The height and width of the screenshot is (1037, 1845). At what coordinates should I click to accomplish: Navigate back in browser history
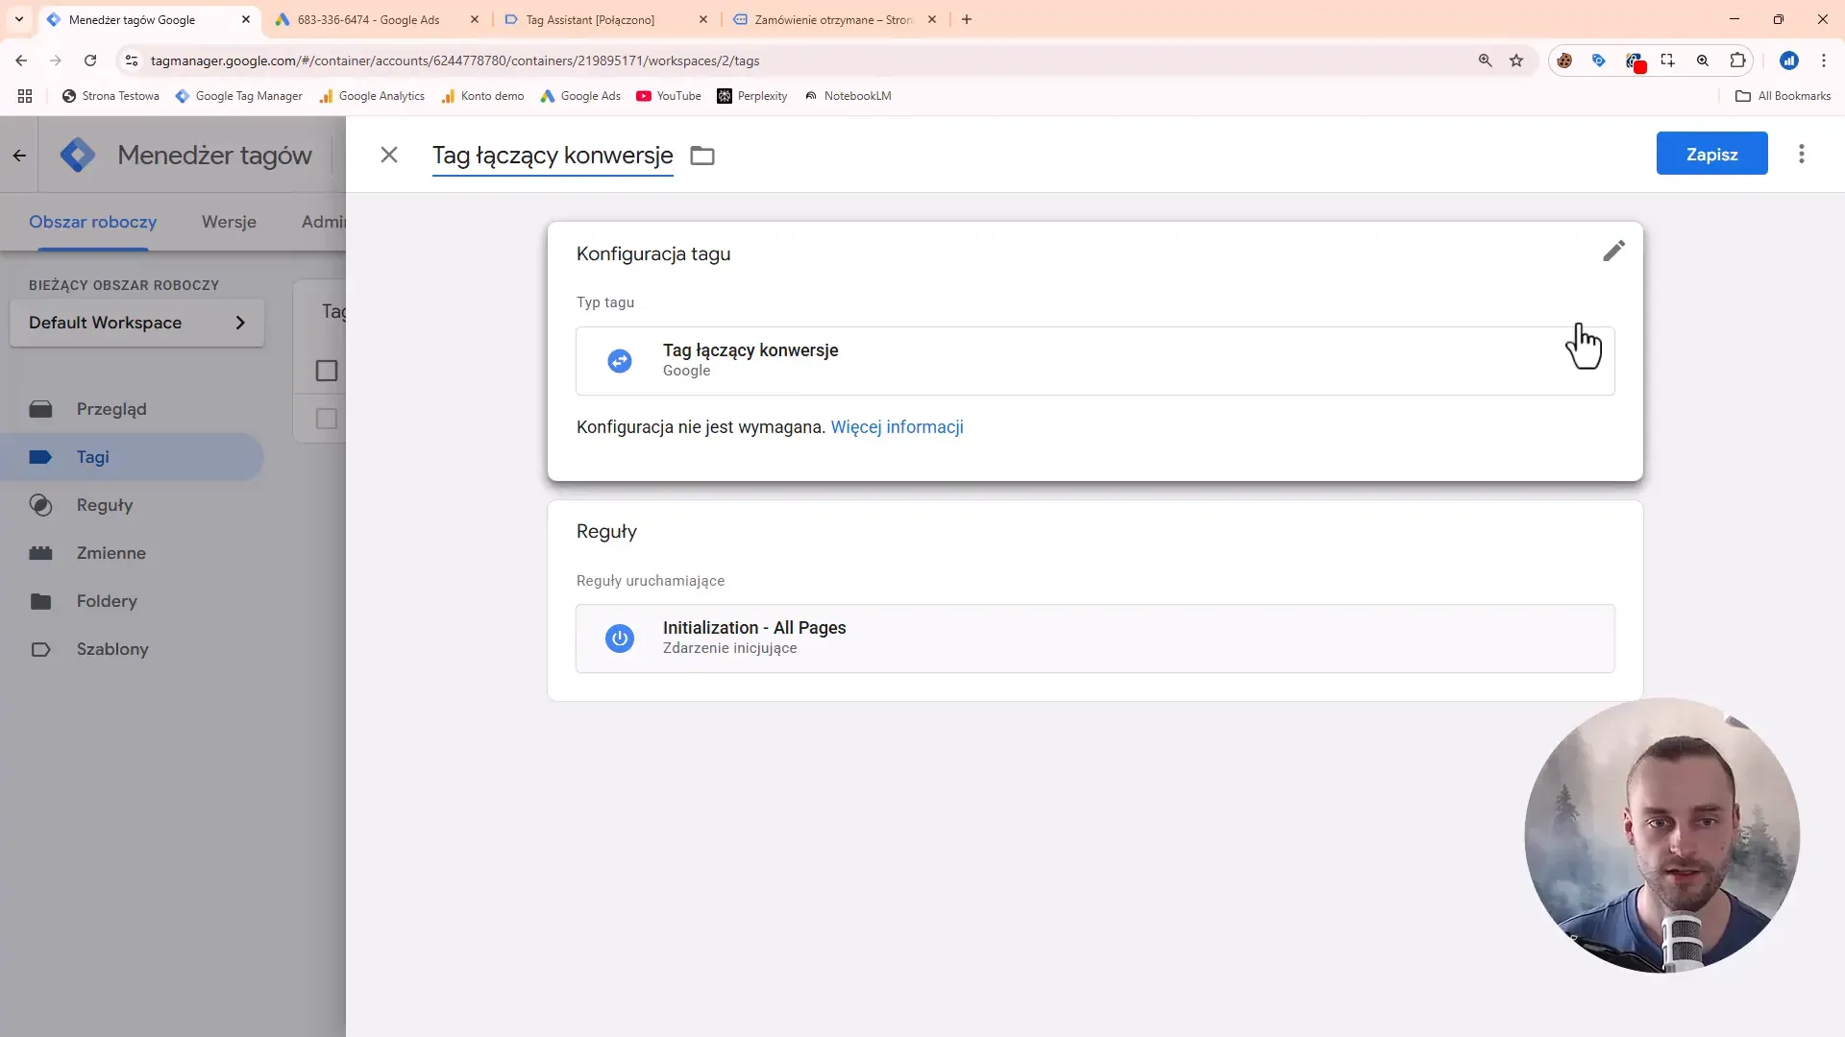[x=21, y=60]
